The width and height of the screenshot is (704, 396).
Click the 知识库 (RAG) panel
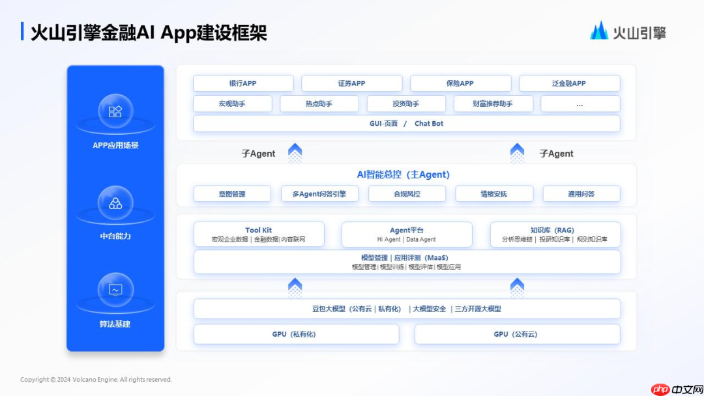pyautogui.click(x=555, y=234)
